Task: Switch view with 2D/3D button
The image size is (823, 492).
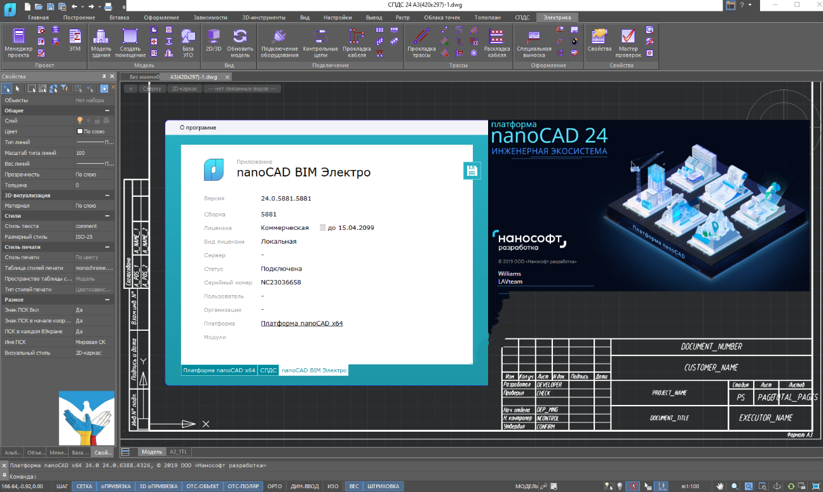Action: [214, 39]
